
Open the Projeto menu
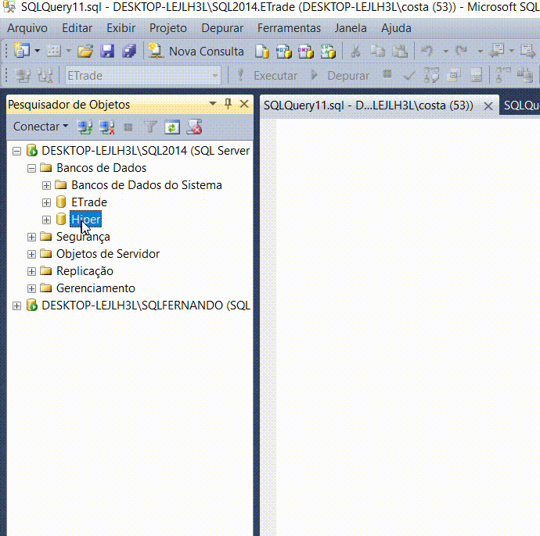[168, 28]
